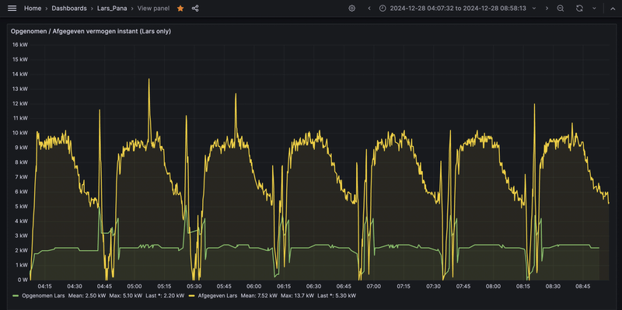The image size is (622, 310).
Task: Unstar this dashboard via the star icon
Action: (180, 9)
